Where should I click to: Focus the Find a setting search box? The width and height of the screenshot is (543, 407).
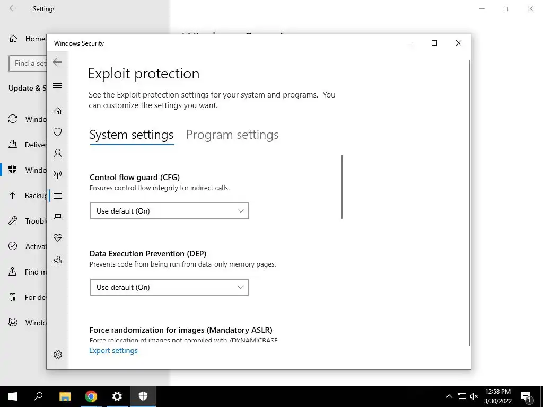click(x=28, y=64)
